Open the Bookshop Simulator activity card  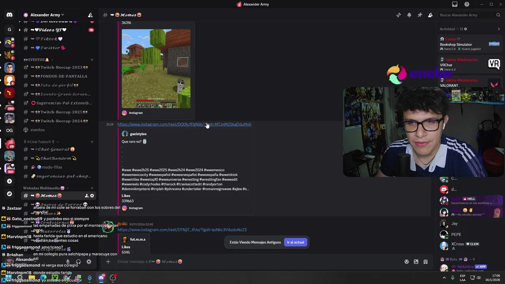(x=470, y=44)
